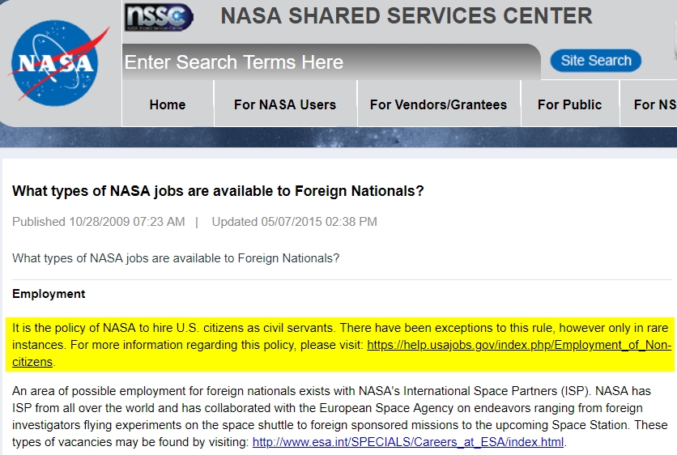Viewport: 677px width, 455px height.
Task: Click the Site Search button
Action: [595, 61]
